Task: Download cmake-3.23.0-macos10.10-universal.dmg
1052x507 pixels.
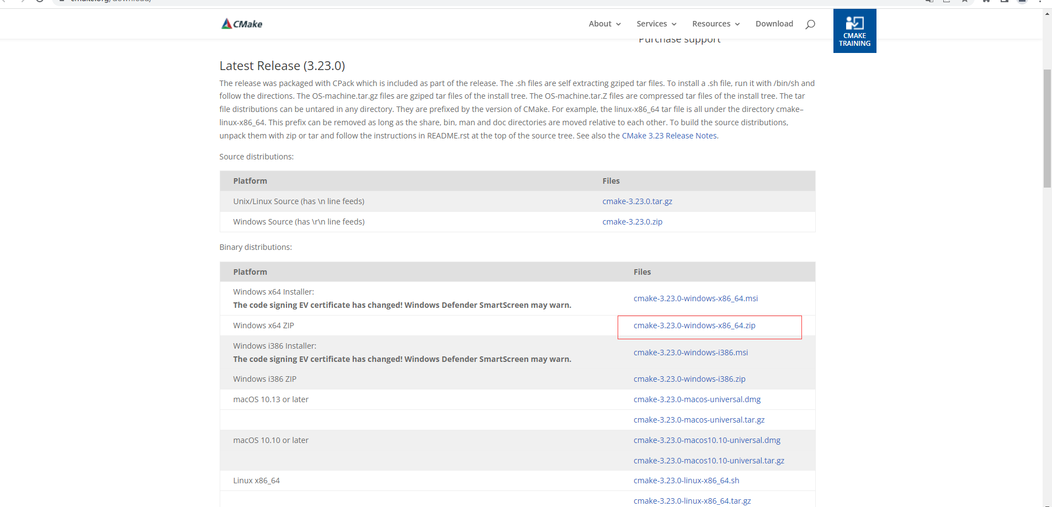Action: tap(707, 440)
